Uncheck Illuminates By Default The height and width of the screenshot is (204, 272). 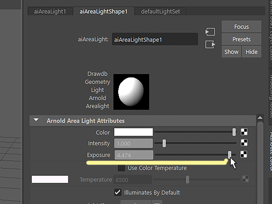(118, 193)
